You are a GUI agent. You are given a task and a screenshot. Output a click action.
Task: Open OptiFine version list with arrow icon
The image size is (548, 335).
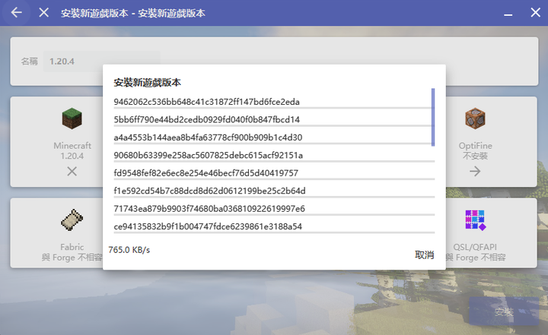pos(475,172)
